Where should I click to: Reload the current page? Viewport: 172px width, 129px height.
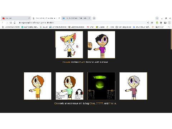coord(11,23)
